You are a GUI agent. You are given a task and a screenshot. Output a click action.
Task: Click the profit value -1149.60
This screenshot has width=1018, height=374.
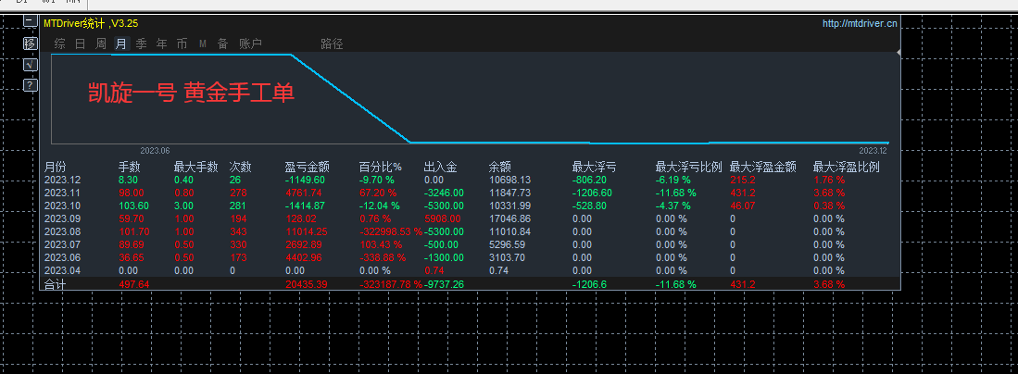(x=305, y=180)
